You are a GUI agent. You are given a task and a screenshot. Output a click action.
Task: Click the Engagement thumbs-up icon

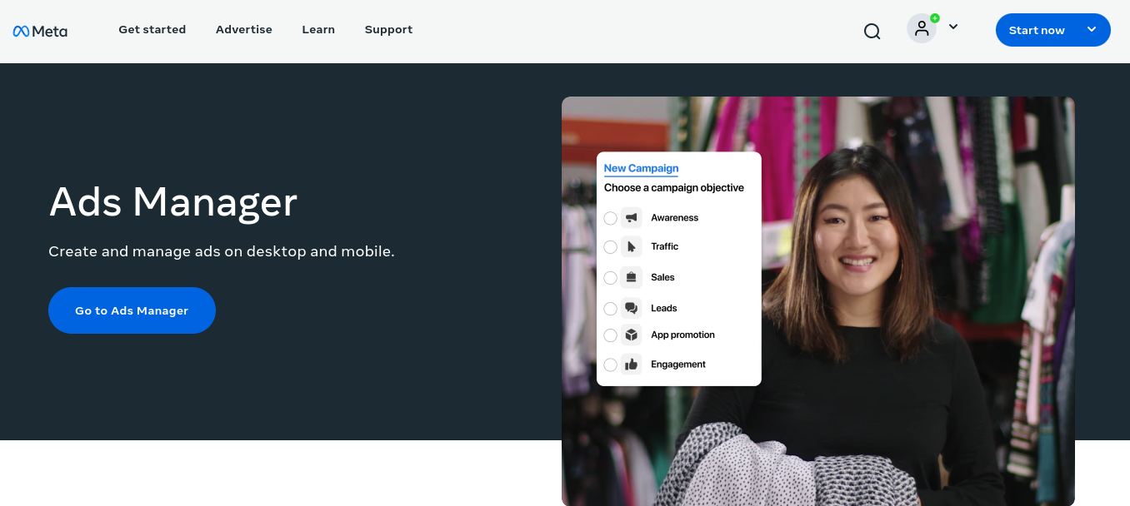click(x=632, y=365)
